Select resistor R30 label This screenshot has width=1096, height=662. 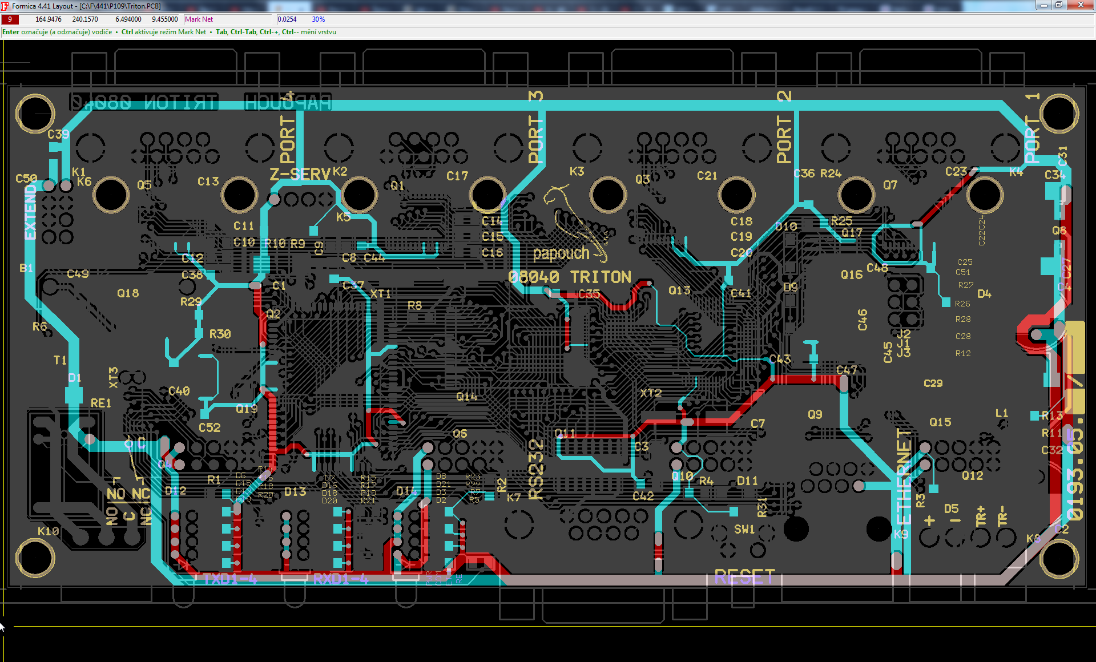click(220, 334)
